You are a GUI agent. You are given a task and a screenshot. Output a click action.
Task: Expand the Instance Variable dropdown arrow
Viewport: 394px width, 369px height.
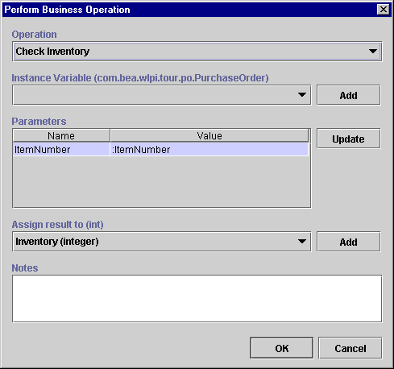302,95
